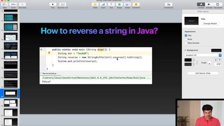The image size is (224, 126).
Task: Start Keynote Live
Action: pos(63,5)
